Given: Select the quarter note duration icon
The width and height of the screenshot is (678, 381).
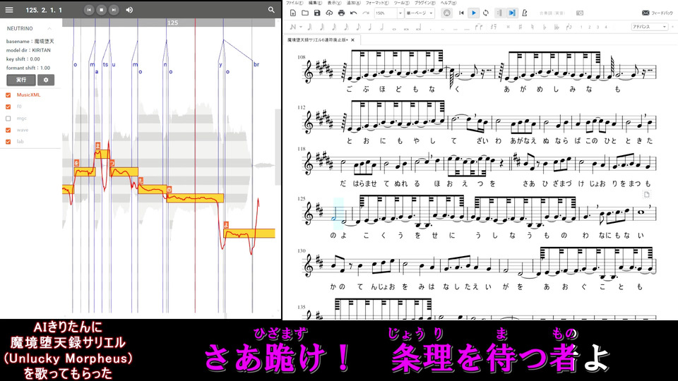Looking at the screenshot, I should [x=370, y=27].
